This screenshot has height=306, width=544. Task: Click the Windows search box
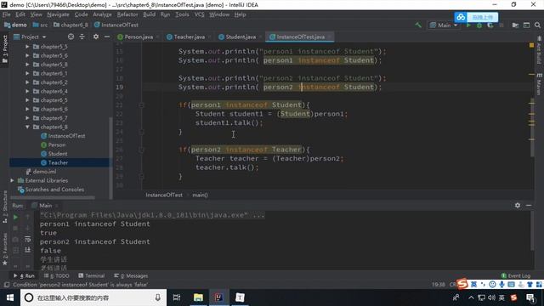click(93, 297)
